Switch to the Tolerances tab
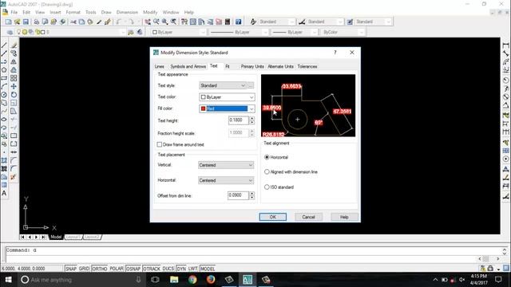This screenshot has height=287, width=511. click(307, 66)
